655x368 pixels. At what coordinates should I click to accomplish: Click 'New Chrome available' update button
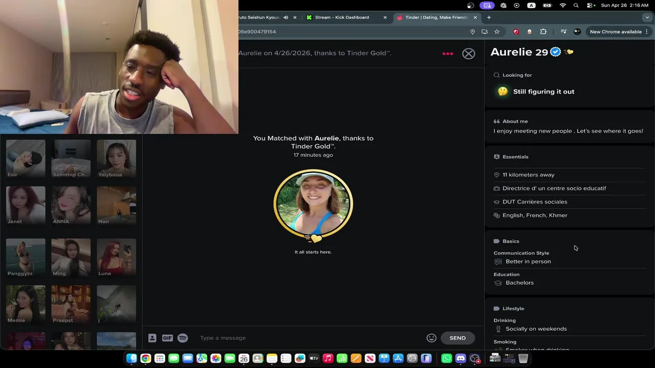click(619, 32)
